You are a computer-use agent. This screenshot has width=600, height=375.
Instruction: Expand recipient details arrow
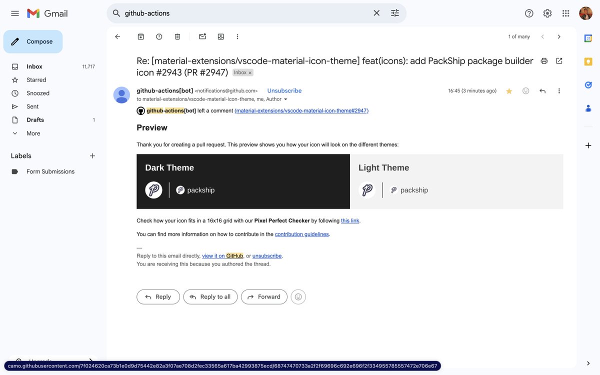(286, 99)
